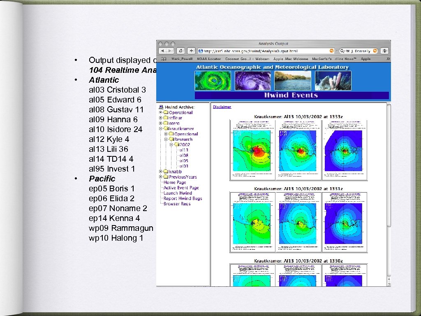This screenshot has height=316, width=421.
Task: Click the page reload icon
Action: click(180, 50)
